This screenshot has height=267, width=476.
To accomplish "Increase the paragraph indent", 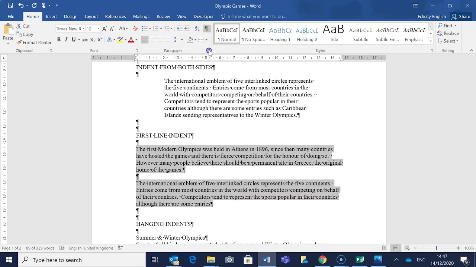I will click(187, 29).
